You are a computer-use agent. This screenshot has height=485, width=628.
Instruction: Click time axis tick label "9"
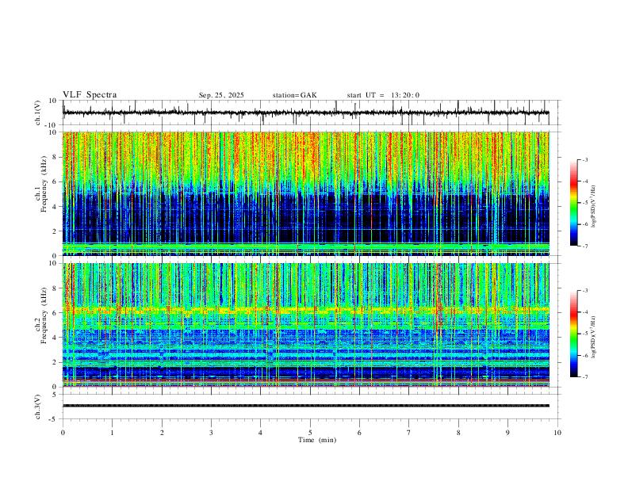(507, 433)
